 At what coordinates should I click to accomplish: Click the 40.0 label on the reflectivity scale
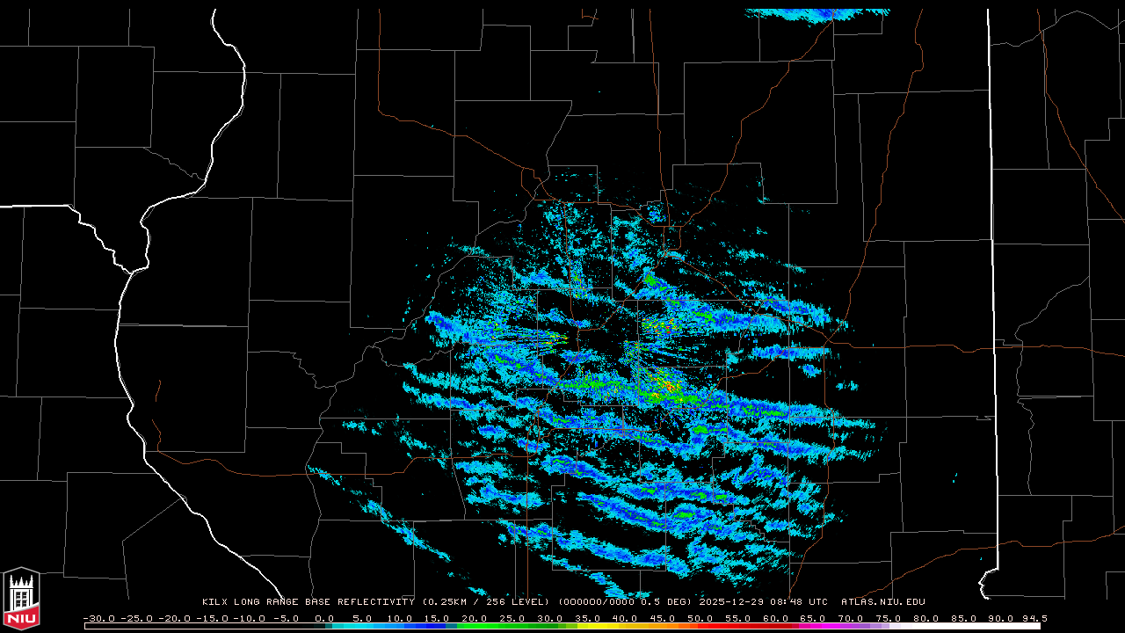[x=627, y=618]
